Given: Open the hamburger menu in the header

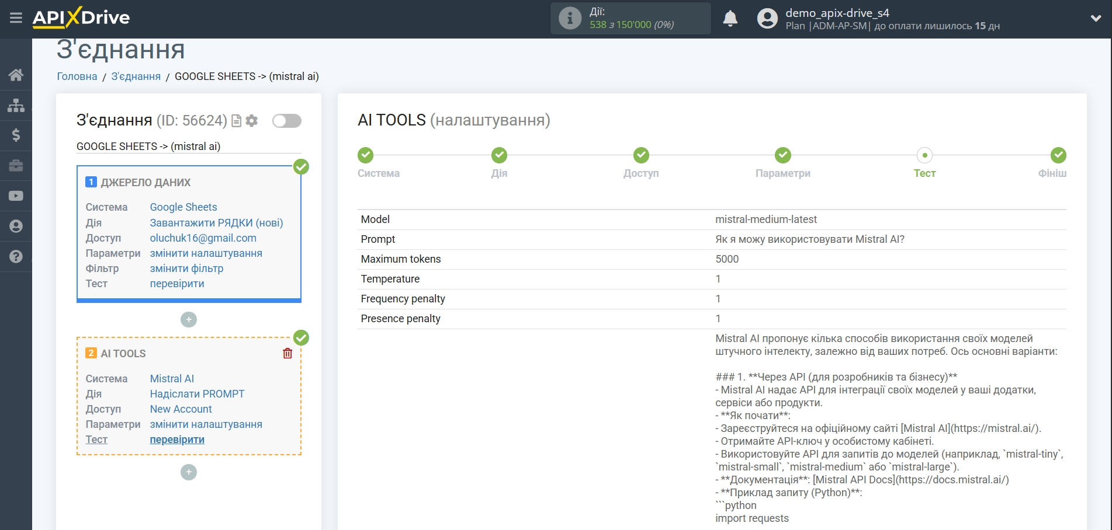Looking at the screenshot, I should (x=16, y=18).
